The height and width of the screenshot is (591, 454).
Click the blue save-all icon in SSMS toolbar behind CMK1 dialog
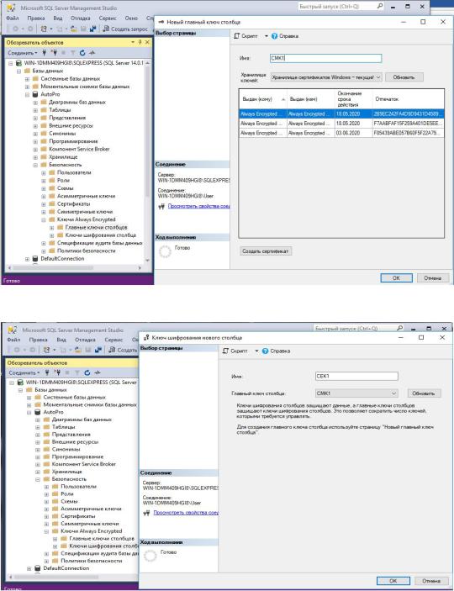pyautogui.click(x=93, y=29)
